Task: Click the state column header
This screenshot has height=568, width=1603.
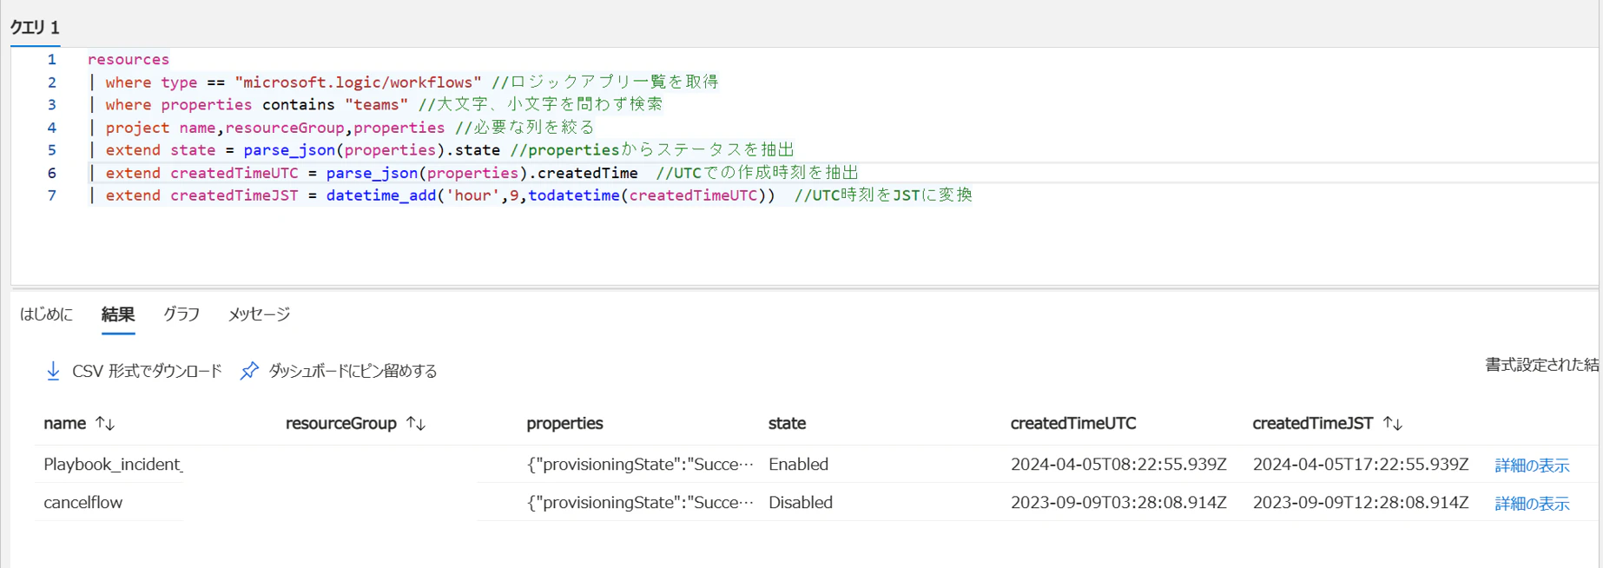Action: 787,424
